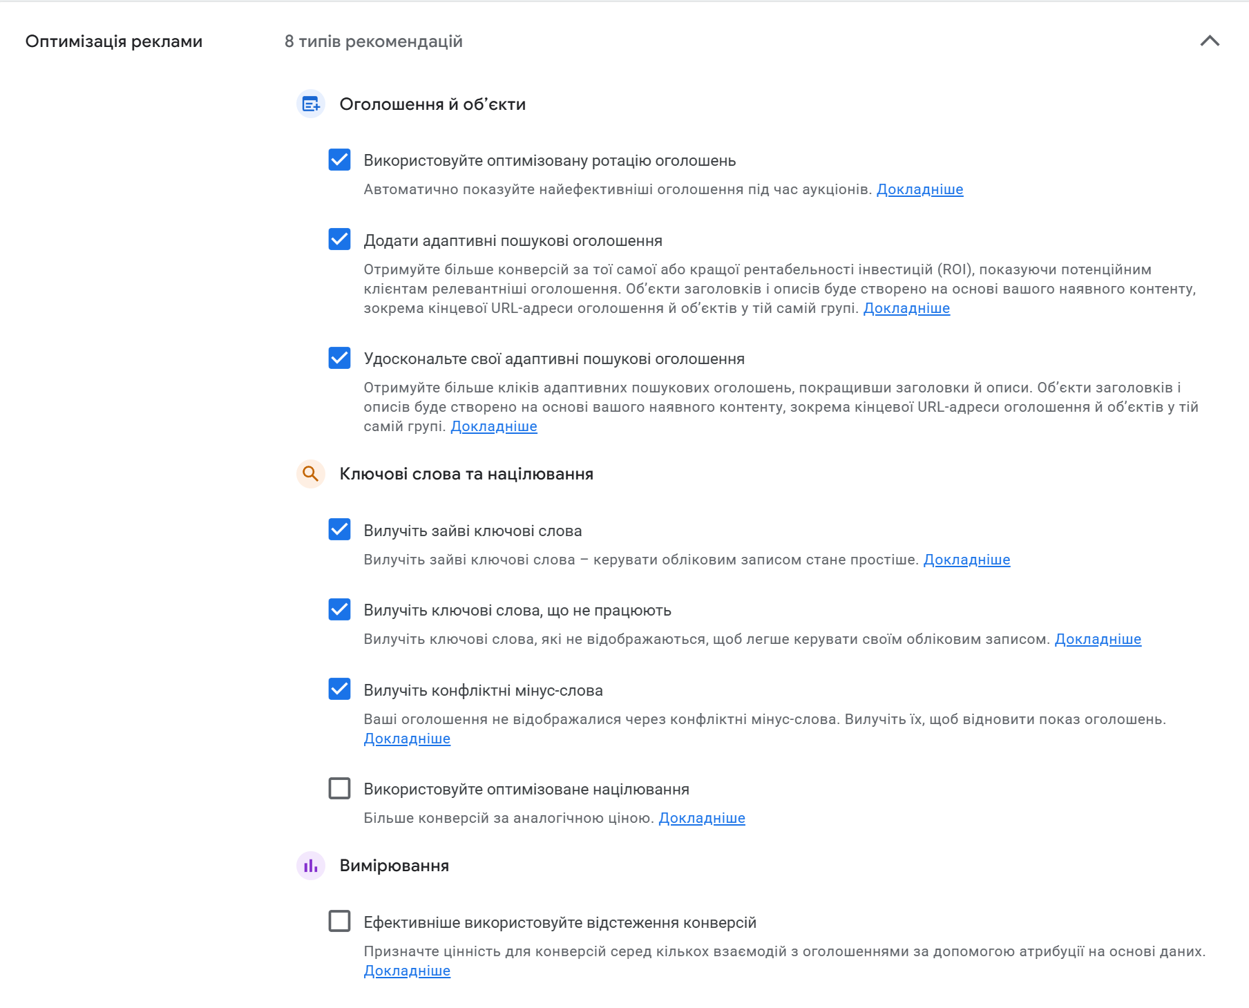This screenshot has width=1249, height=1008.
Task: Open Докладніше link for оптимізоване націлювання
Action: click(x=701, y=818)
